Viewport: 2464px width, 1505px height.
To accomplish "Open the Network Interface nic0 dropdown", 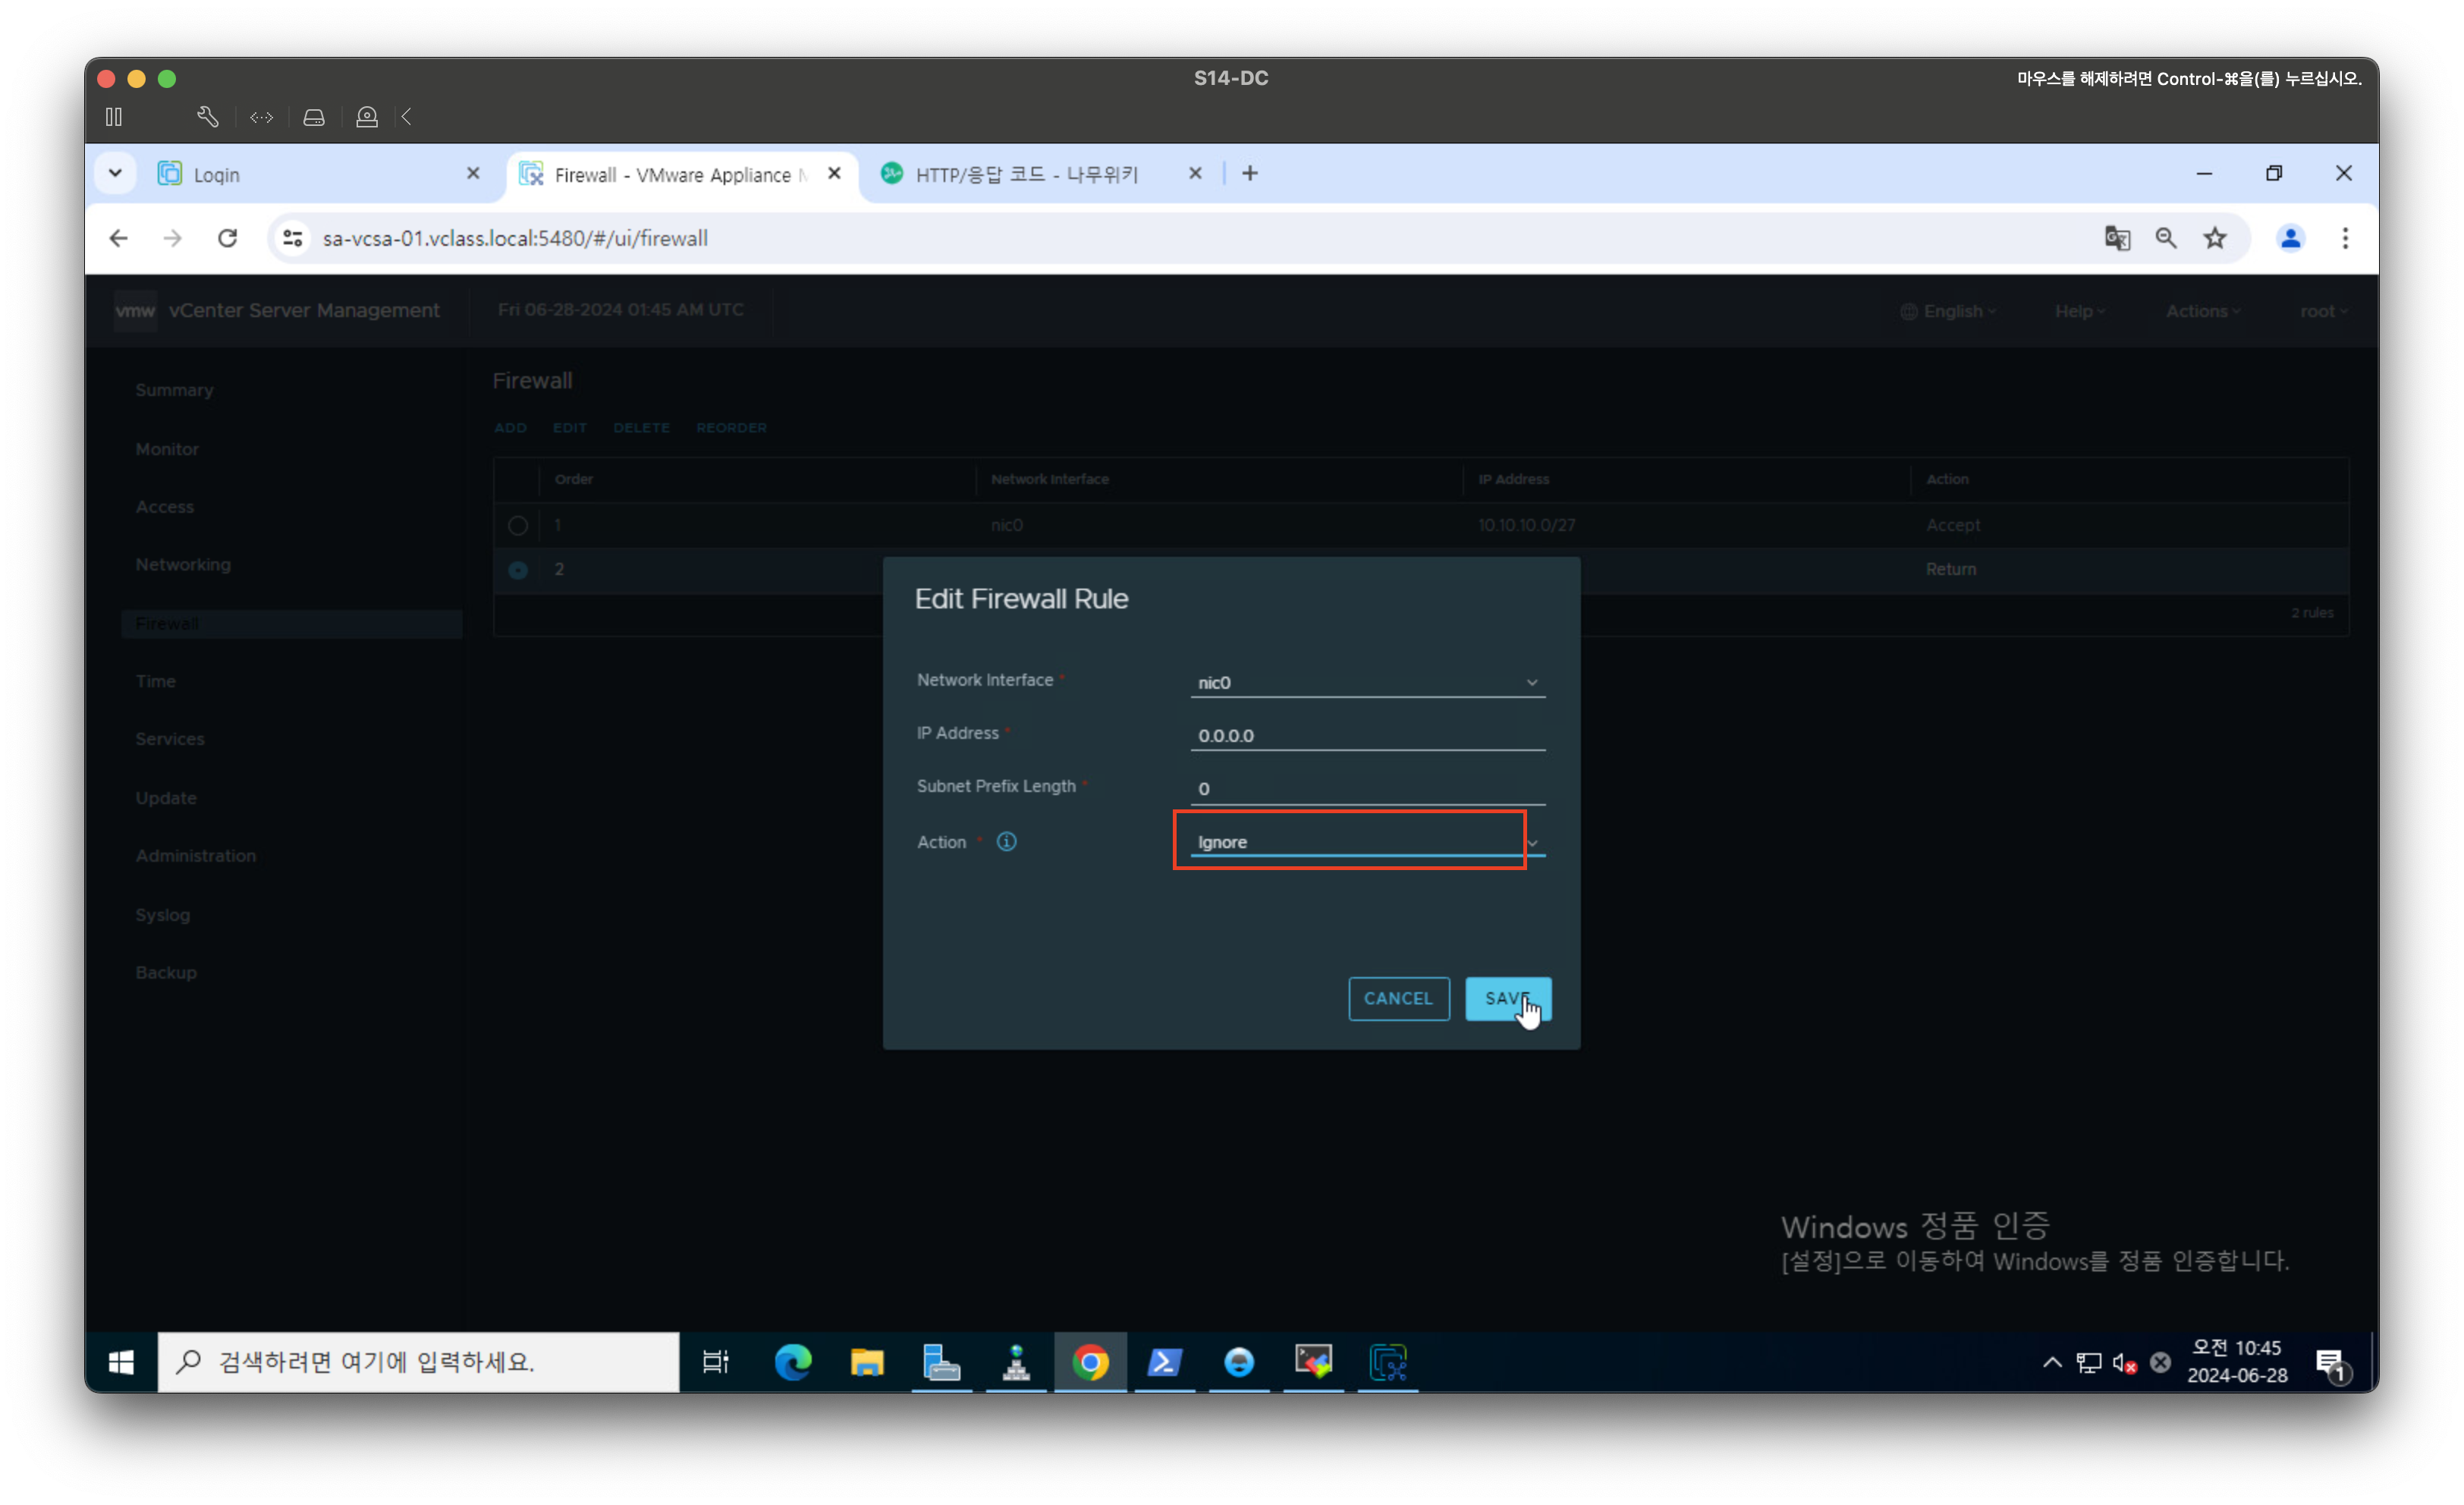I will coord(1366,682).
